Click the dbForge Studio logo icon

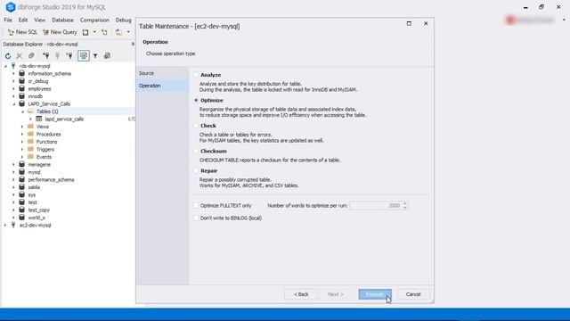[x=11, y=7]
